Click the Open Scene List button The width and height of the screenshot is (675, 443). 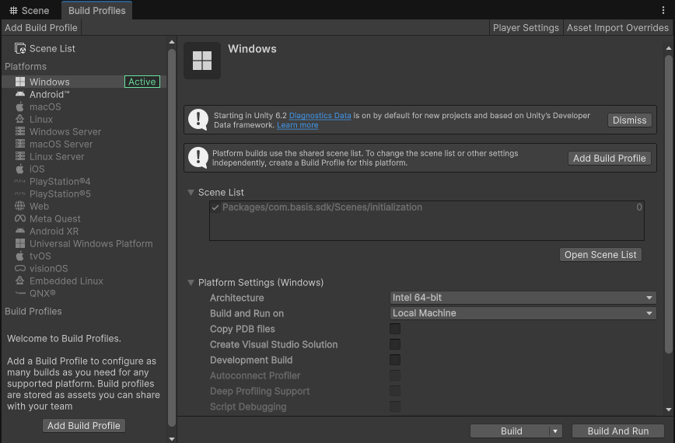(x=600, y=255)
